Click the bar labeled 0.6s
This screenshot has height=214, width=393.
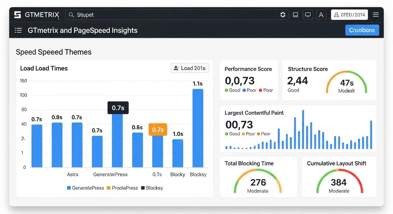pyautogui.click(x=137, y=150)
